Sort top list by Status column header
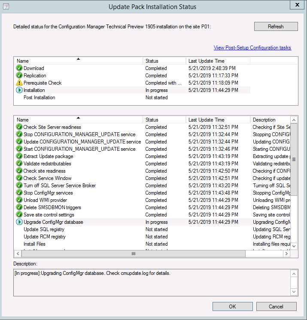307x320 pixels. 164,61
